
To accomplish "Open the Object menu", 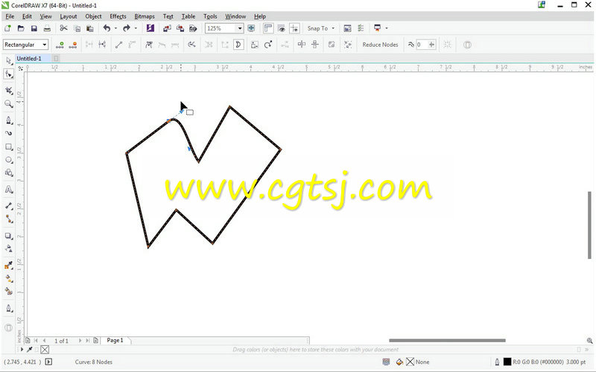I will (x=93, y=16).
